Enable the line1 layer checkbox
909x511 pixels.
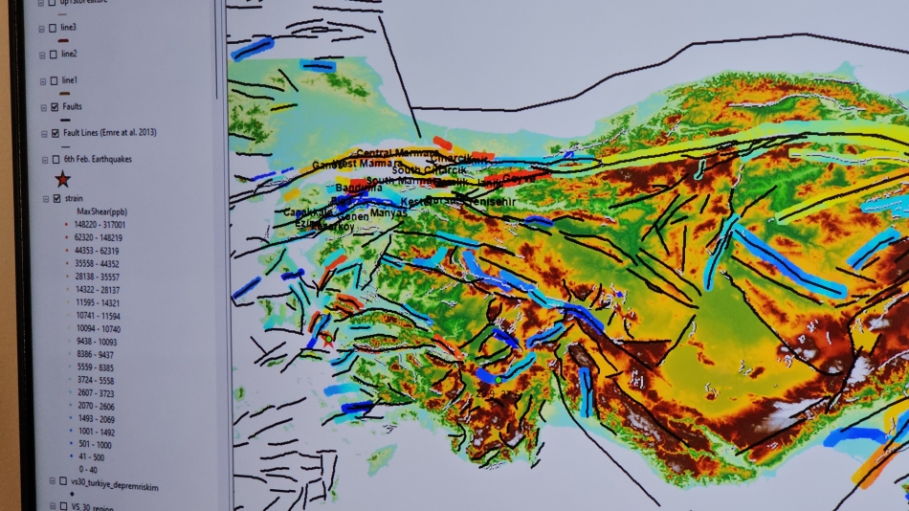coord(54,80)
